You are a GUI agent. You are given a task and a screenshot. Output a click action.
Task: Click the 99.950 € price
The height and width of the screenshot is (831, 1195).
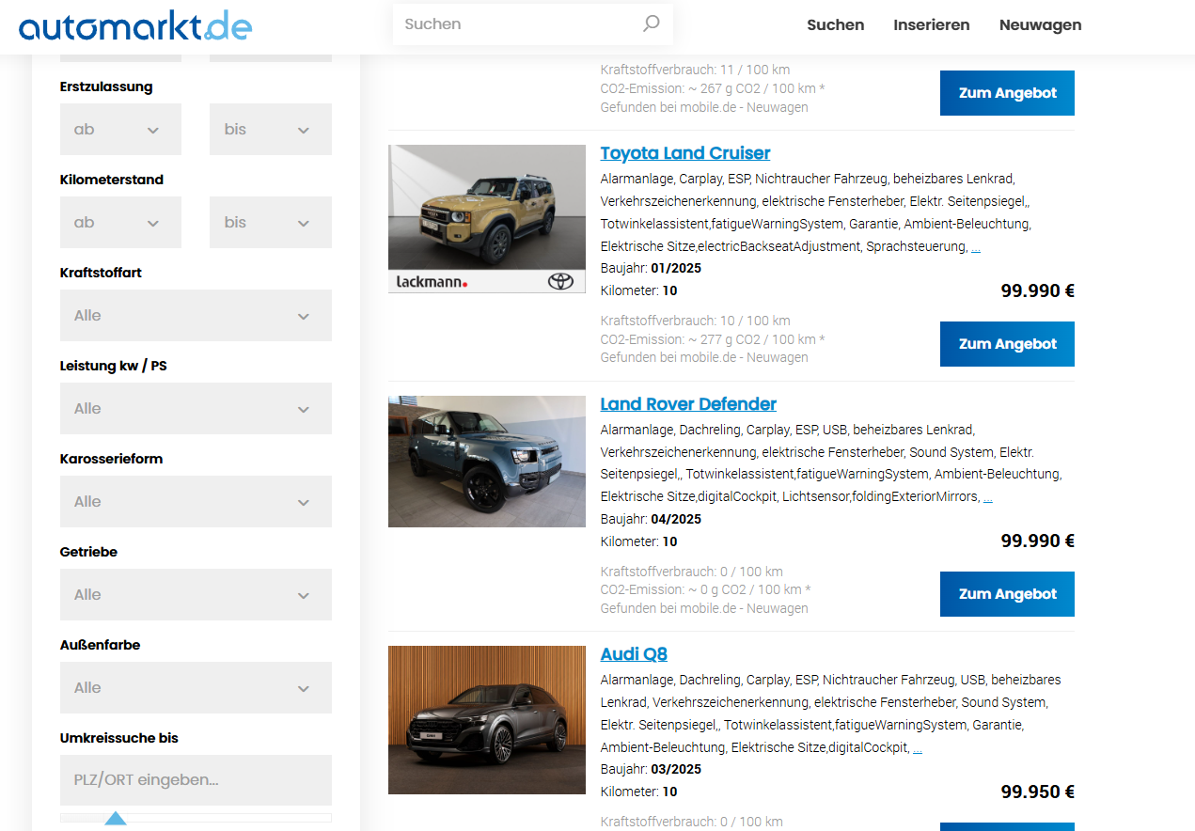(1038, 792)
